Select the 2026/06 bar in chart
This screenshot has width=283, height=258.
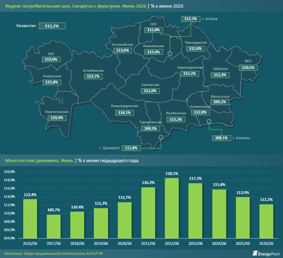click(266, 221)
